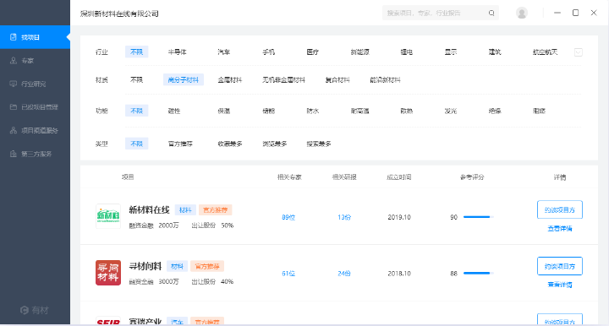609x326 pixels.
Task: Click the 行业研究 monitor icon
Action: click(x=14, y=84)
